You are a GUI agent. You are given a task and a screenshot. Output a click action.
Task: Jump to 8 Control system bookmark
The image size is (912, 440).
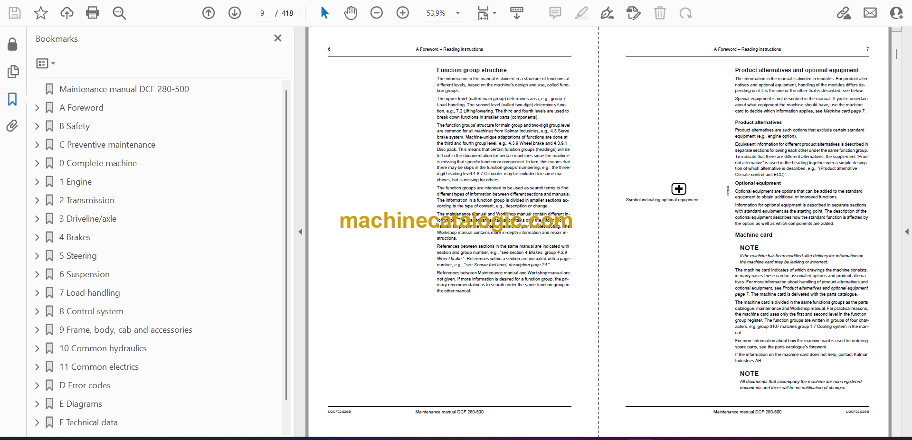91,311
